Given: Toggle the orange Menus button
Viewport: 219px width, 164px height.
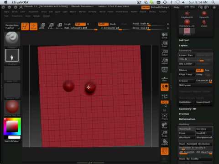Looking at the screenshot, I should [146, 7].
